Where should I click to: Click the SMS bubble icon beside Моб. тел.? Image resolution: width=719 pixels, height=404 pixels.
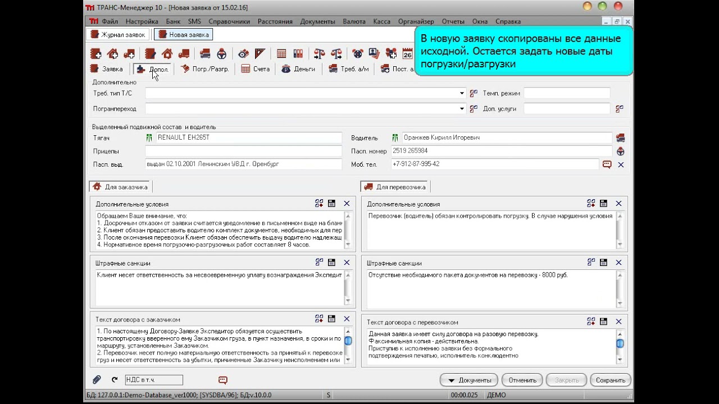coord(607,164)
